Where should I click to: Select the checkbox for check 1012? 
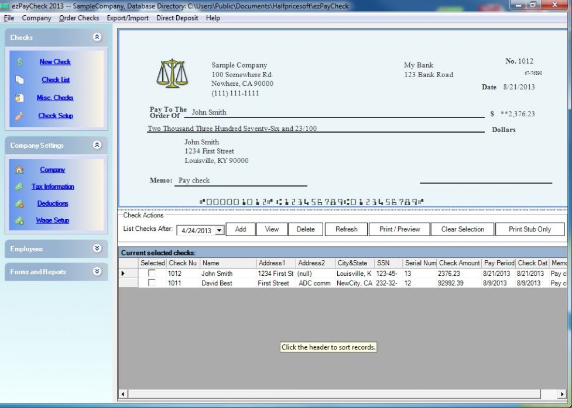(152, 273)
